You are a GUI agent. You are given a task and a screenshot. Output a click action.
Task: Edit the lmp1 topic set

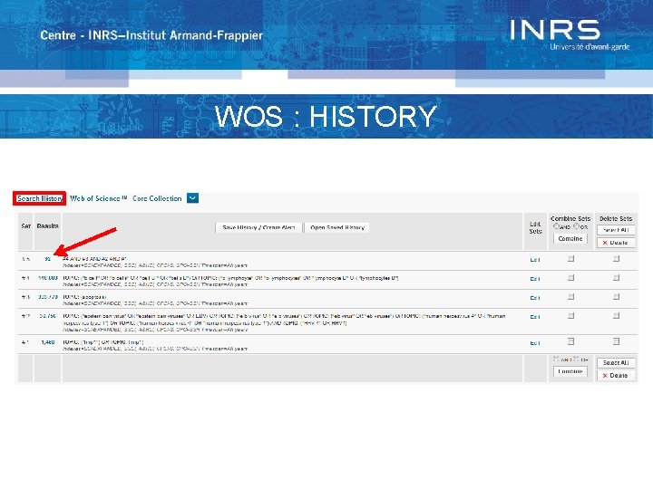tap(535, 343)
